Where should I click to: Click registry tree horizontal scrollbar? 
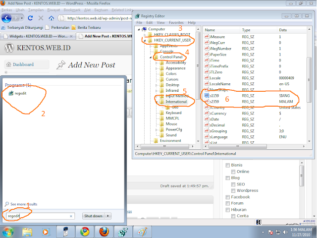[165, 146]
